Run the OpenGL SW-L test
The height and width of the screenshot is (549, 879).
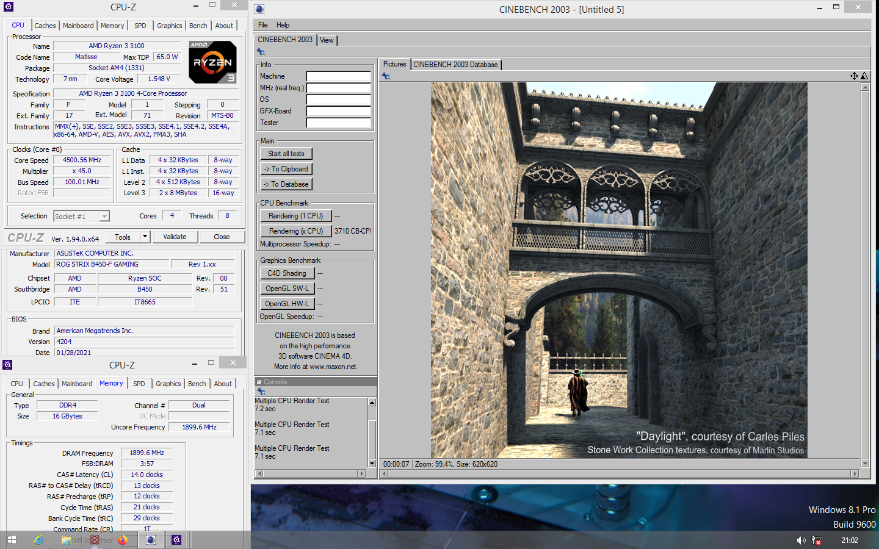point(287,289)
